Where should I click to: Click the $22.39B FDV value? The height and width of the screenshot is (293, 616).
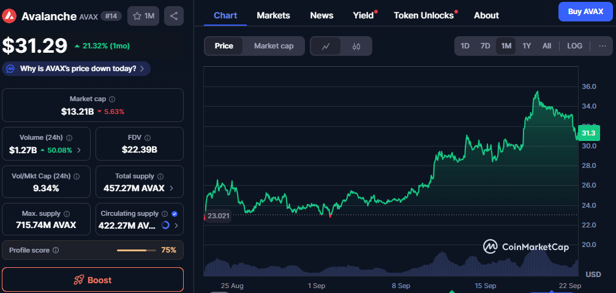pyautogui.click(x=140, y=150)
